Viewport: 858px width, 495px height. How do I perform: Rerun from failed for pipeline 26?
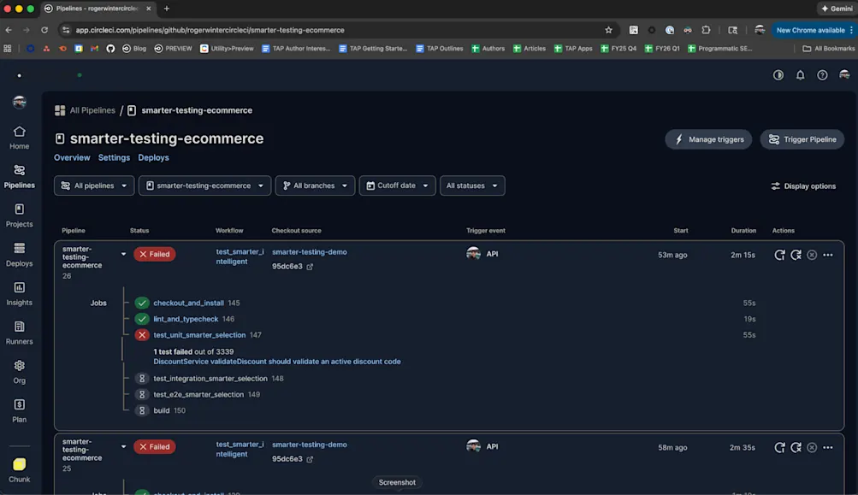pyautogui.click(x=796, y=255)
